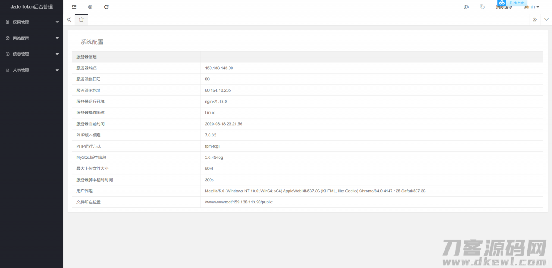Open the tab operations chevron dropdown
Viewport: 552px width, 268px height.
(x=546, y=19)
